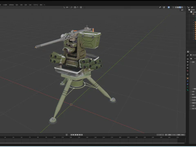
Task: Click frame 100 on the timeline ruler
Action: (x=54, y=138)
